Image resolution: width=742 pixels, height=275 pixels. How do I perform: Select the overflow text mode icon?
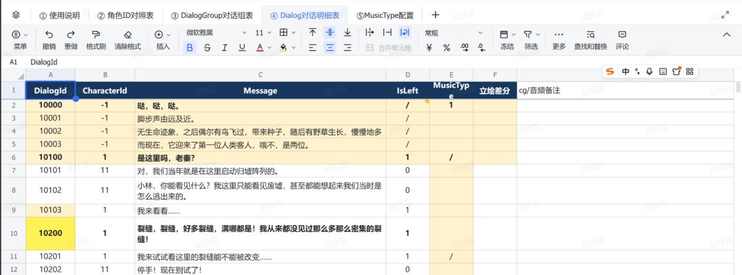click(x=370, y=33)
